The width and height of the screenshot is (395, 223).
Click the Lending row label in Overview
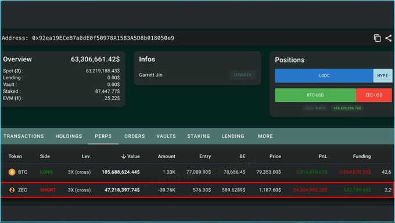click(13, 78)
